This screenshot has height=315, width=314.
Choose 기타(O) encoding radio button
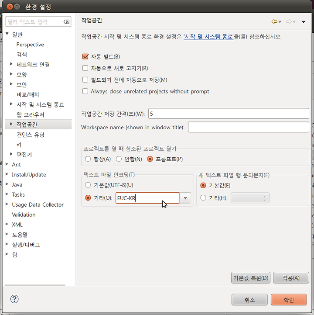(x=88, y=198)
